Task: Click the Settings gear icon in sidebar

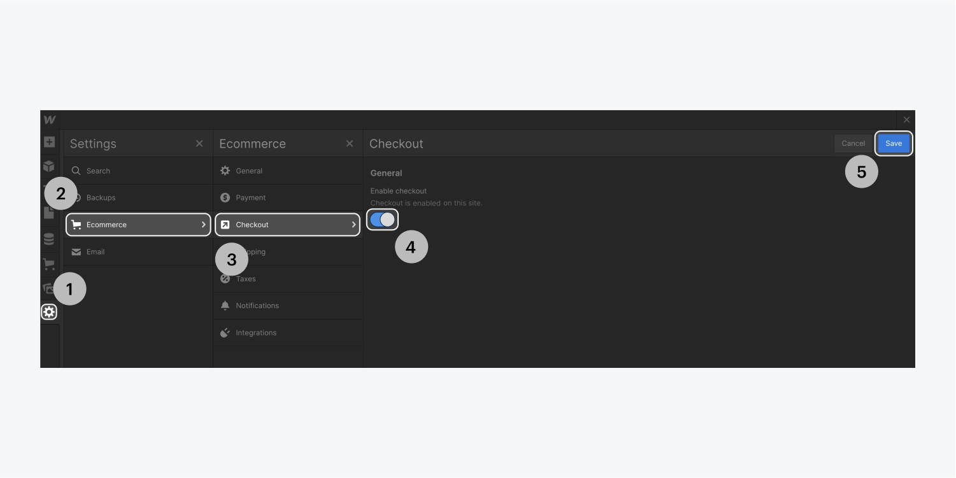Action: pyautogui.click(x=49, y=312)
